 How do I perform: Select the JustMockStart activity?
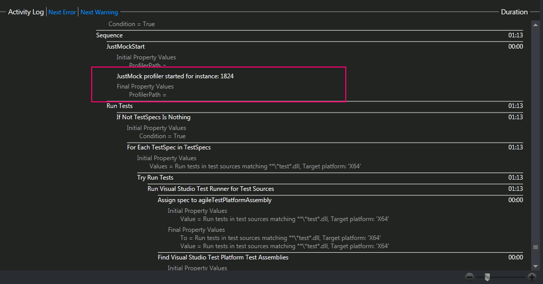coord(126,47)
